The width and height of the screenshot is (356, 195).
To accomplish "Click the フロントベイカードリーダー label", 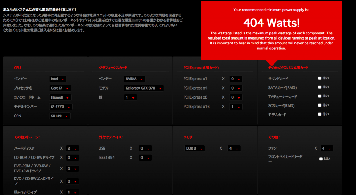I will click(x=285, y=159).
